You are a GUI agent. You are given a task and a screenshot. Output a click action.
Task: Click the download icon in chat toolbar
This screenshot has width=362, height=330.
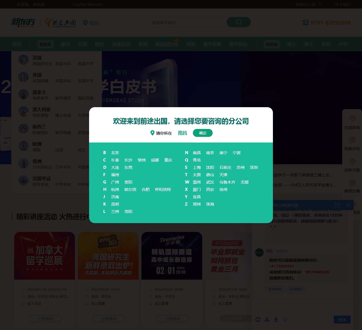coord(276,319)
